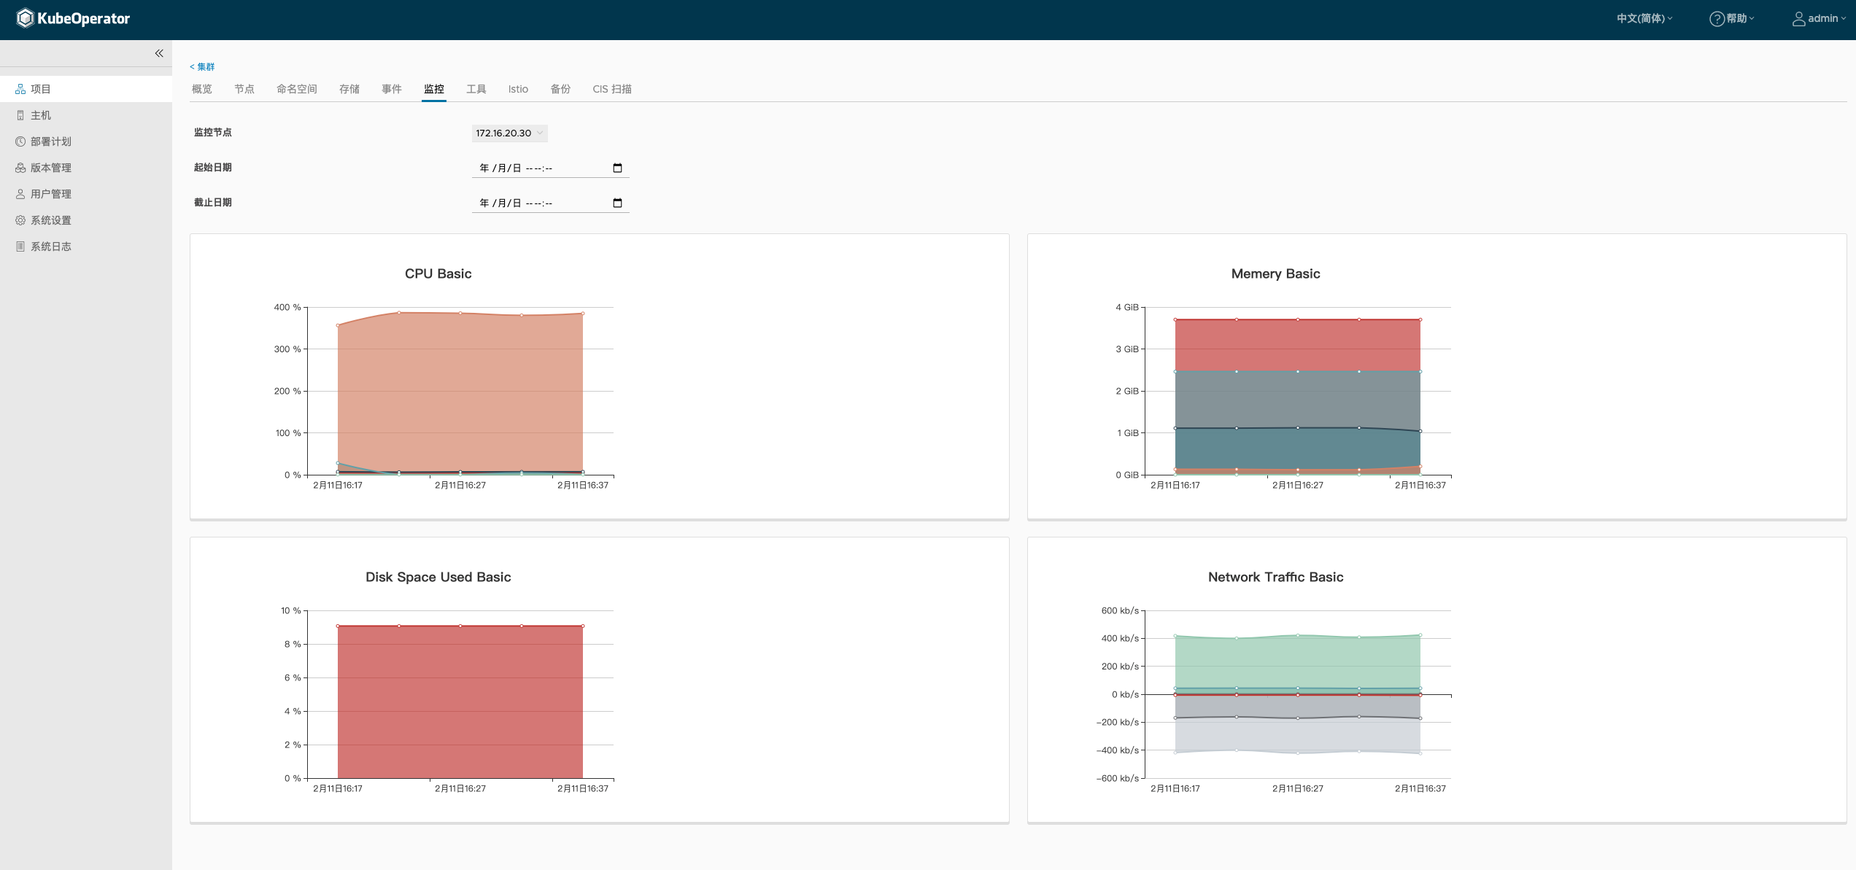
Task: Select the 截止日期 input field
Action: click(549, 201)
